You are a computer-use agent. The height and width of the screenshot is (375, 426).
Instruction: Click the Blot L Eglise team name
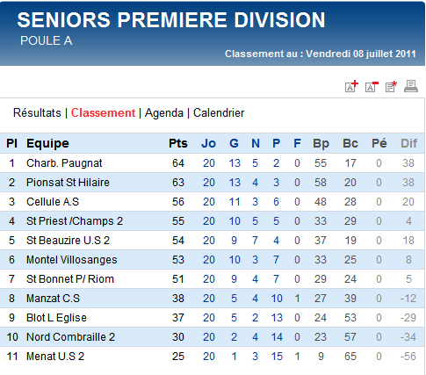(x=56, y=318)
